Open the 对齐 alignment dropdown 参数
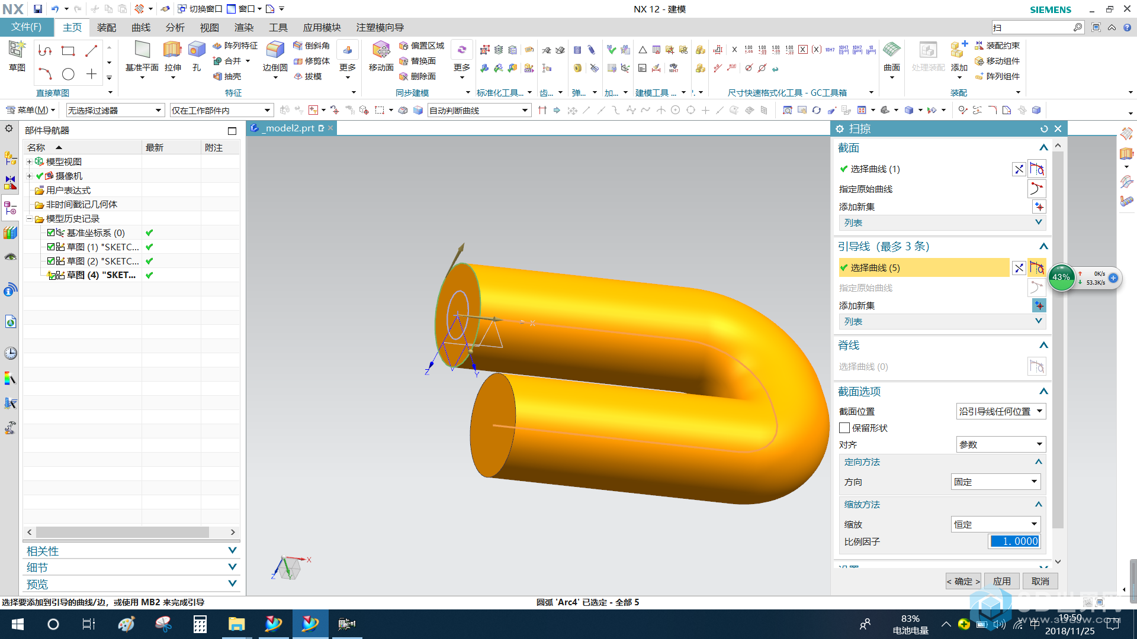The width and height of the screenshot is (1137, 639). point(1001,444)
